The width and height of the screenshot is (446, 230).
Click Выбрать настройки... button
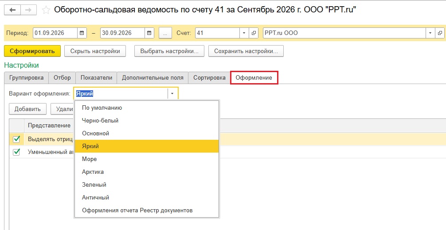(x=169, y=51)
